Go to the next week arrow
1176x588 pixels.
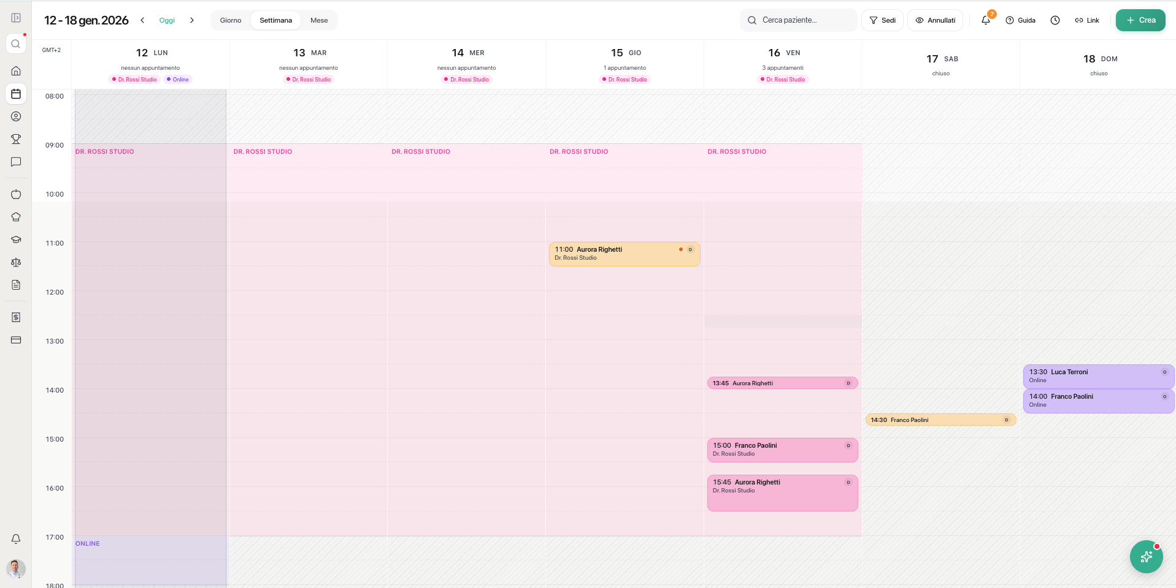click(192, 20)
